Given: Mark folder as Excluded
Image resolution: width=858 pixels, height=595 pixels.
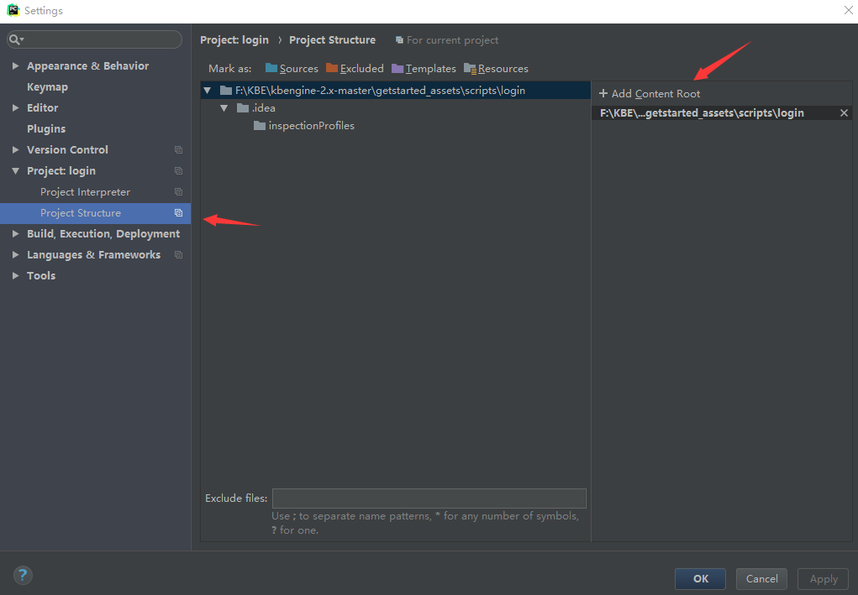Looking at the screenshot, I should [355, 69].
